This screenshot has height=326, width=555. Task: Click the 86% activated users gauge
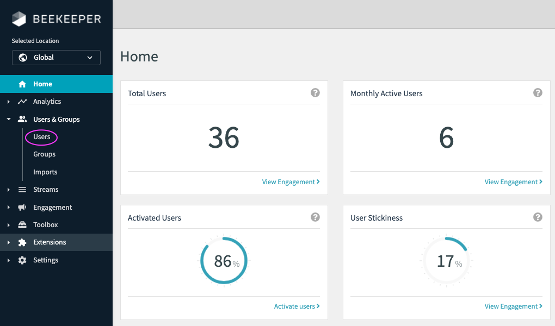[x=224, y=261]
